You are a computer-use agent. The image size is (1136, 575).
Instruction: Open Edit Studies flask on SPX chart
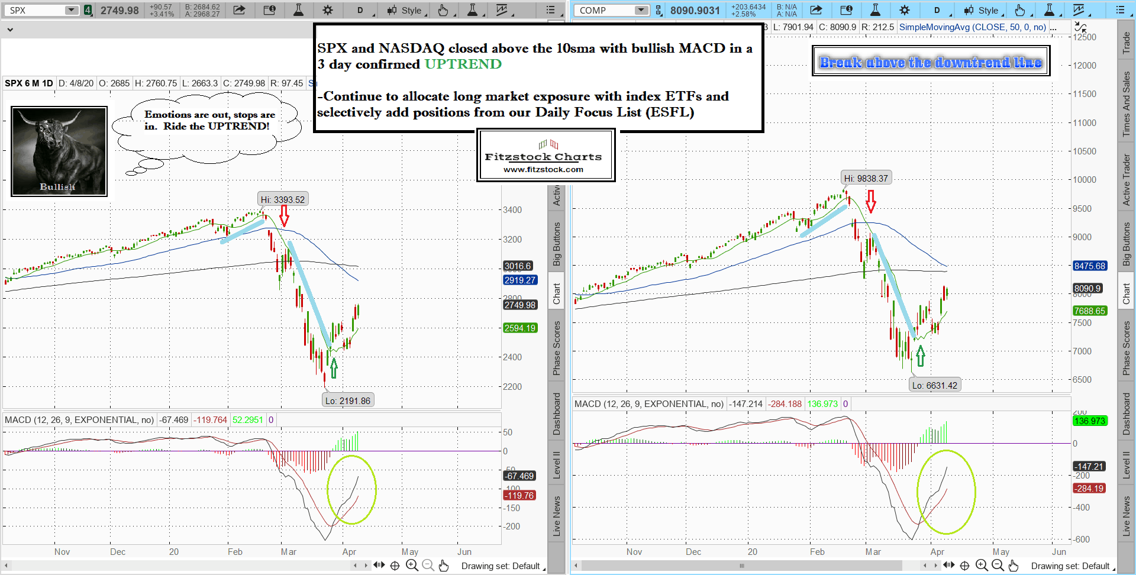pyautogui.click(x=298, y=10)
